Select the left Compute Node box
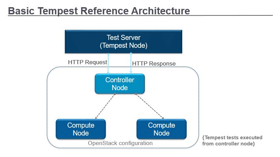This screenshot has width=280, height=157. [81, 129]
